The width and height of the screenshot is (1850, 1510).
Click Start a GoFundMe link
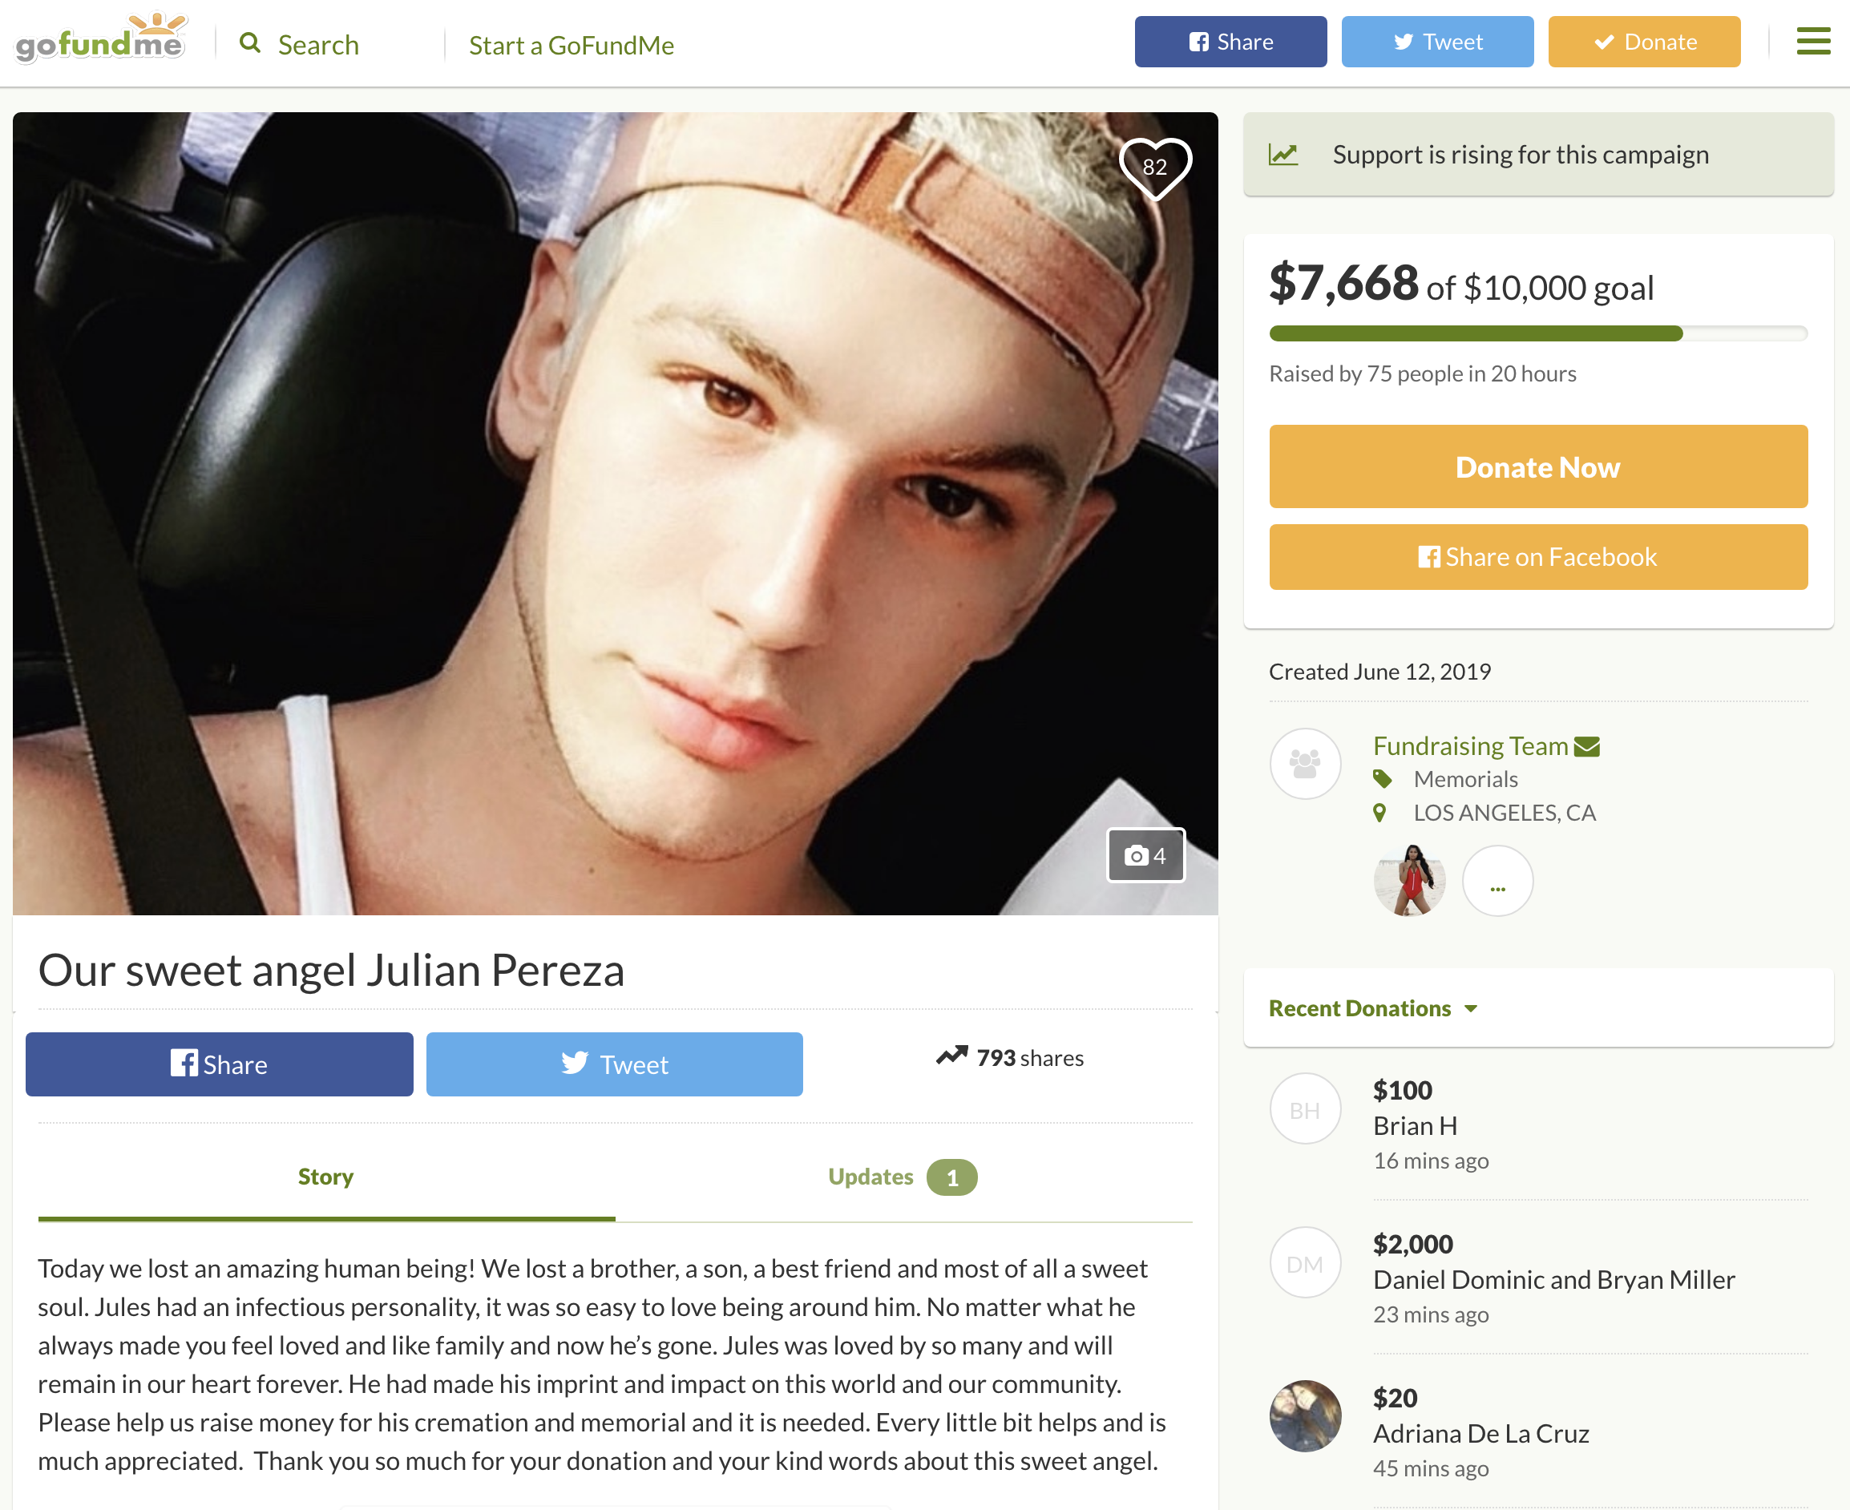tap(572, 45)
